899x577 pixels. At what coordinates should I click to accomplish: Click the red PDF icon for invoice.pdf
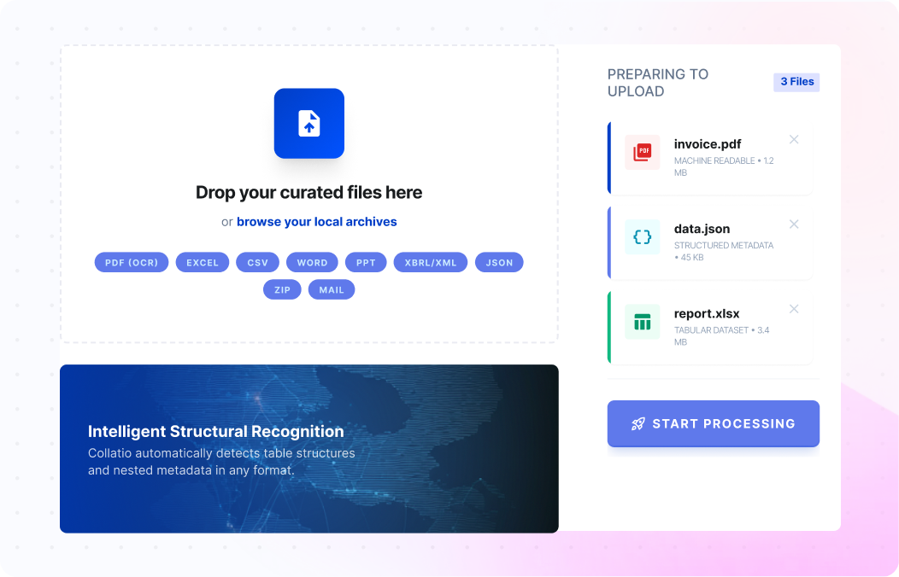coord(642,152)
